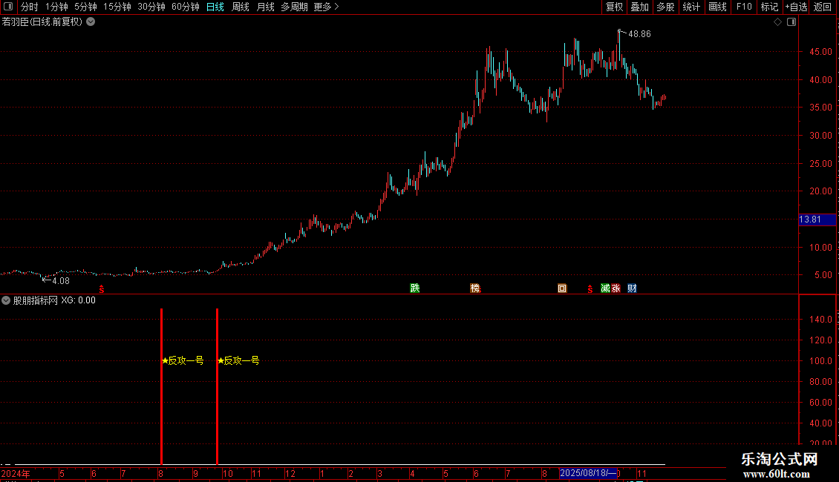839x482 pixels.
Task: Add stock to watchlist with +自选
Action: pyautogui.click(x=796, y=7)
